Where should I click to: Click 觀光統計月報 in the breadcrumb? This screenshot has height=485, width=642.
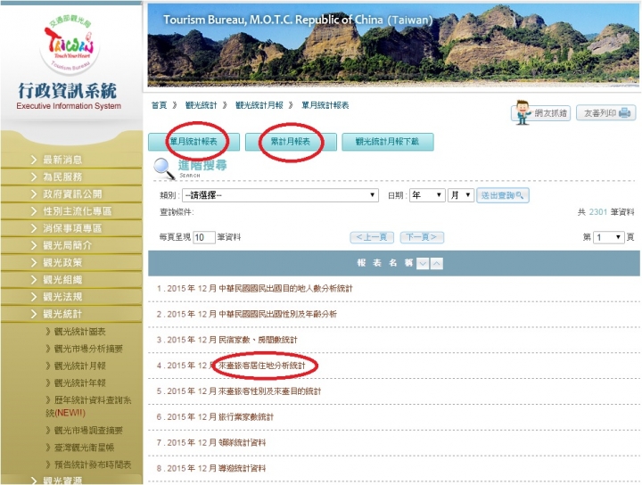(x=259, y=105)
